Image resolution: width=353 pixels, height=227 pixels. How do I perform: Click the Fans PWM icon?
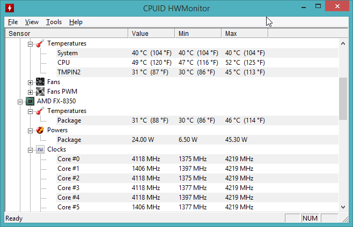(x=40, y=92)
